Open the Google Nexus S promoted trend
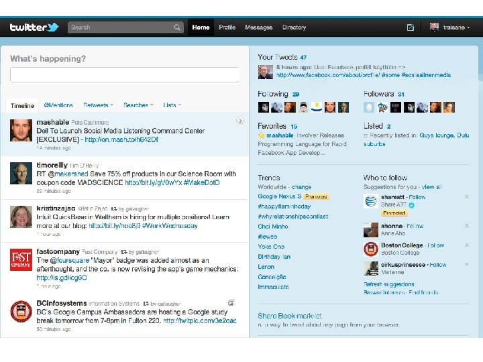This screenshot has height=362, width=483. click(279, 196)
